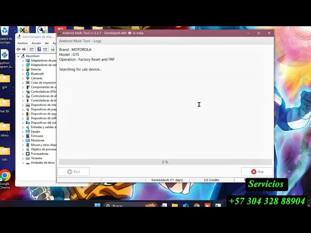Select the hot 50i desktop folder
This screenshot has width=311, height=233.
point(5,105)
